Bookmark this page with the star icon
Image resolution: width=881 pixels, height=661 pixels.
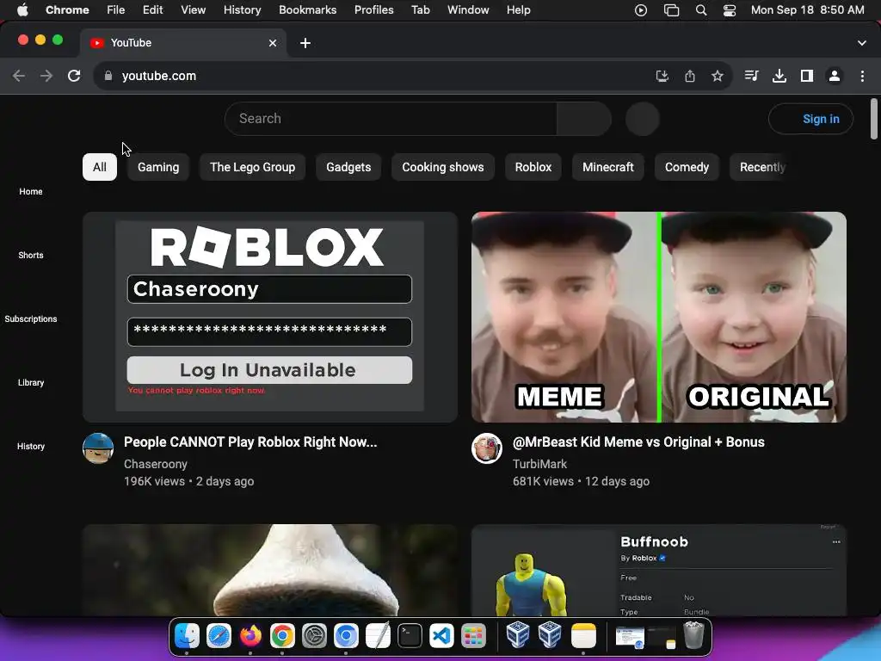[x=718, y=76]
